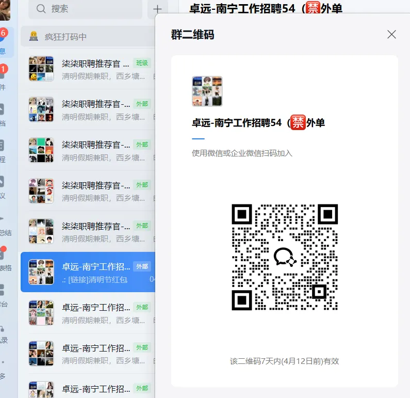Open messages tab with badge 6
This screenshot has width=410, height=398.
[3, 42]
